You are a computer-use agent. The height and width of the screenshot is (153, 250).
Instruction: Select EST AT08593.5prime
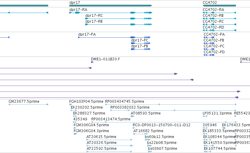tap(146, 113)
